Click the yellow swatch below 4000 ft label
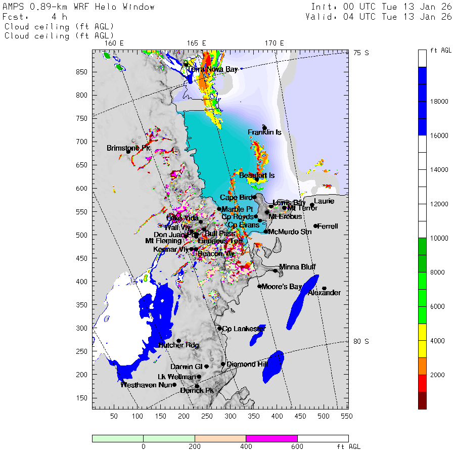455x455 pixels. tap(422, 349)
